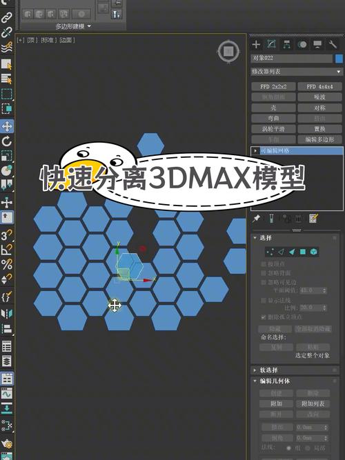
Task: Open the Material Editor icon
Action: pyautogui.click(x=6, y=425)
